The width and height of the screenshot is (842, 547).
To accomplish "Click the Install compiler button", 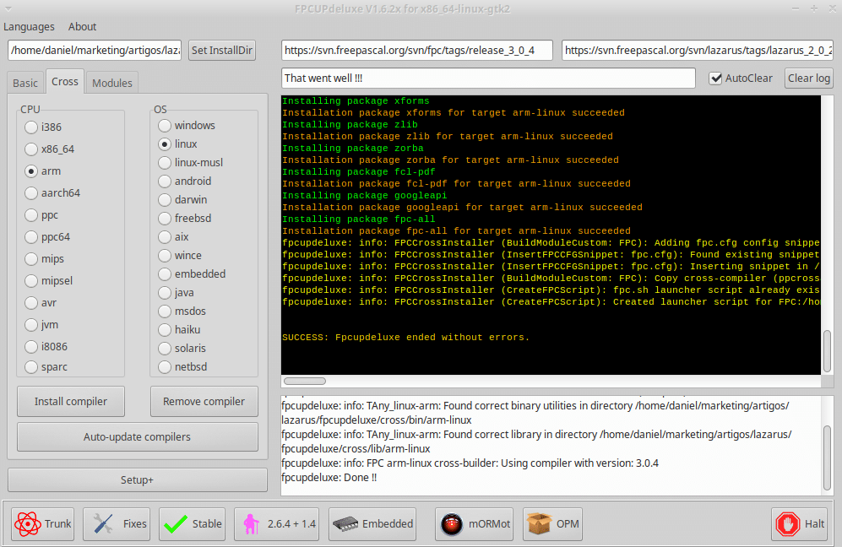I will coord(71,402).
